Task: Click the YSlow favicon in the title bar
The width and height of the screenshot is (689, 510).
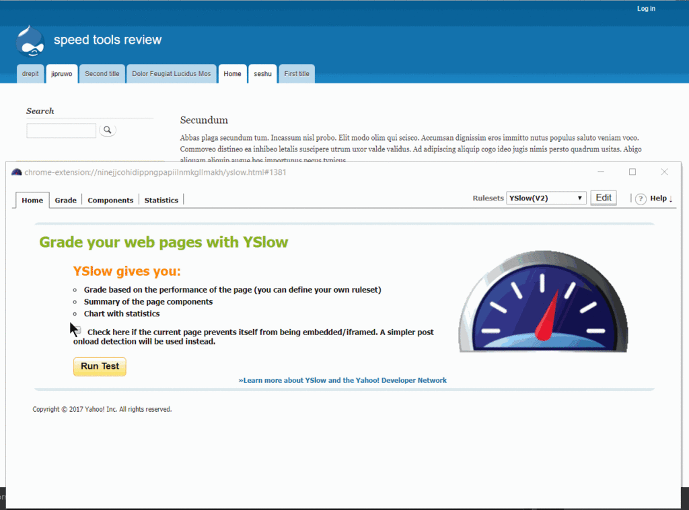Action: (17, 172)
